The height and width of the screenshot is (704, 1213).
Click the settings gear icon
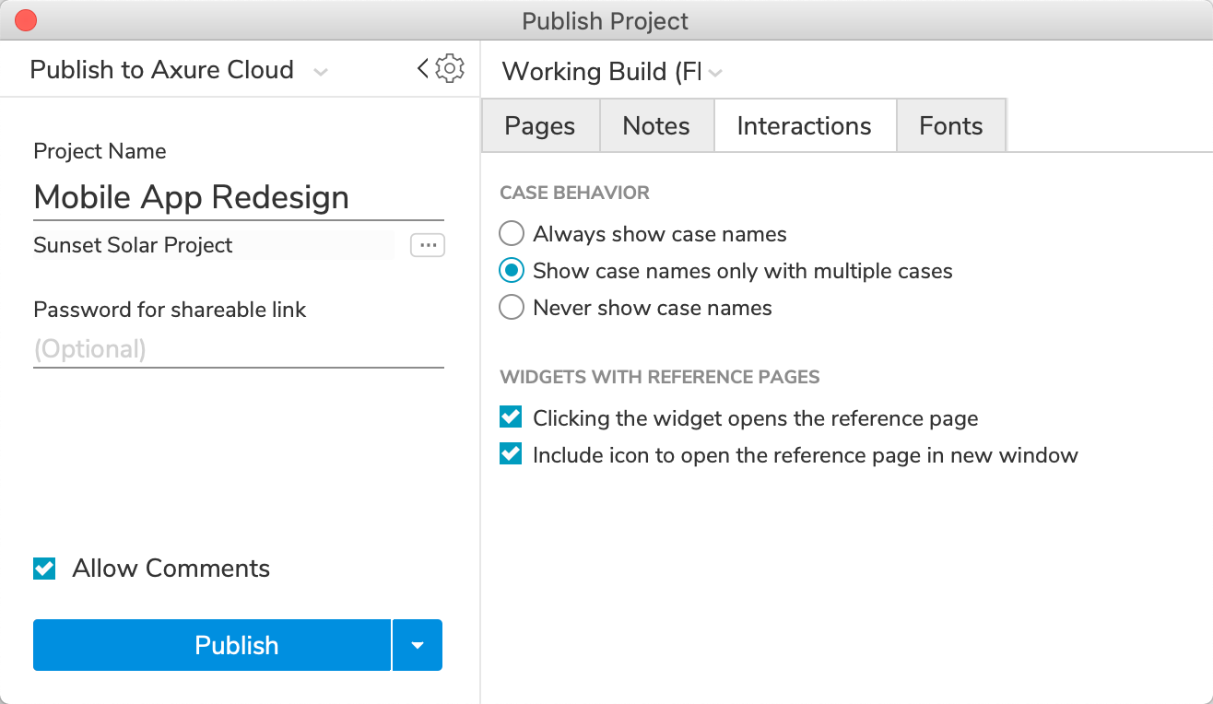click(450, 68)
